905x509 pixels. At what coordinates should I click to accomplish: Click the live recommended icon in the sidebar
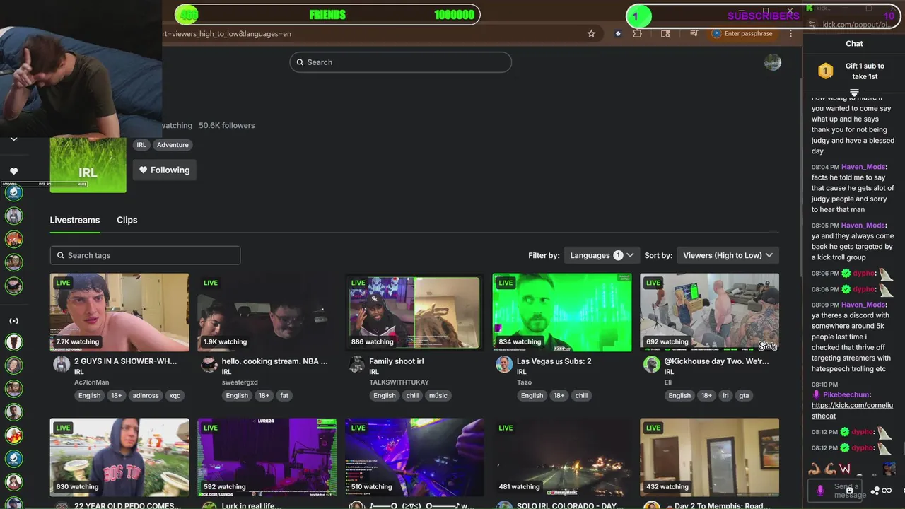pos(13,321)
